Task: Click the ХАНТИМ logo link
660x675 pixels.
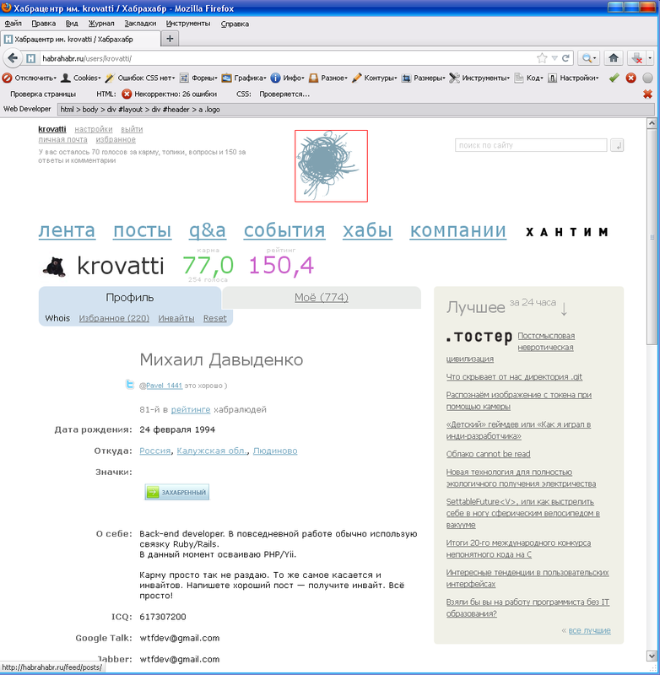Action: (x=567, y=232)
